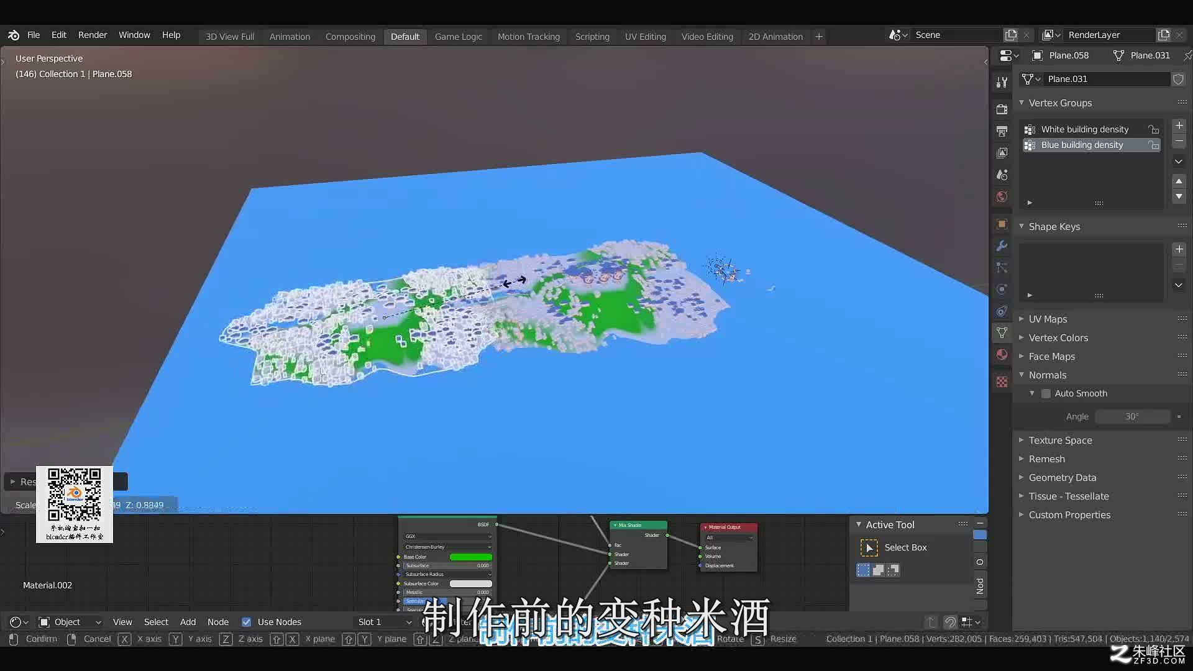Open the File menu

tap(34, 35)
